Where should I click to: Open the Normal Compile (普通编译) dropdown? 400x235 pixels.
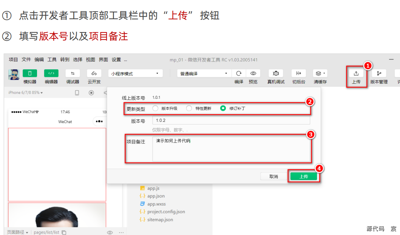coord(204,74)
